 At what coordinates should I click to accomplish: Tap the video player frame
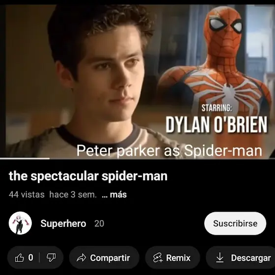tap(137, 82)
